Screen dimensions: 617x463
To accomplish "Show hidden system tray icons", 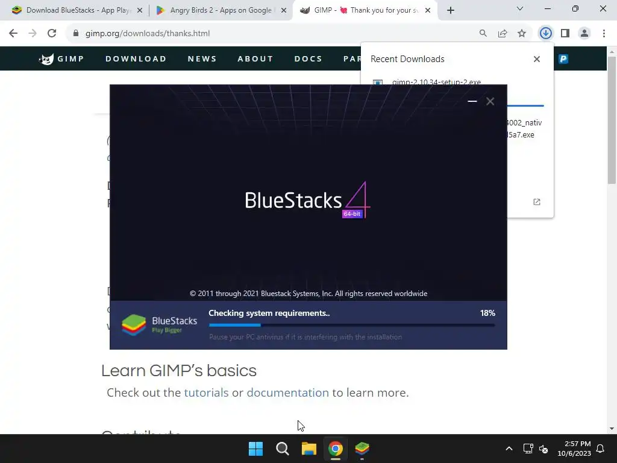I will click(x=509, y=449).
